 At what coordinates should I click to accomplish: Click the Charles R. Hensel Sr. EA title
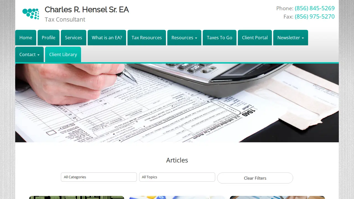point(87,10)
